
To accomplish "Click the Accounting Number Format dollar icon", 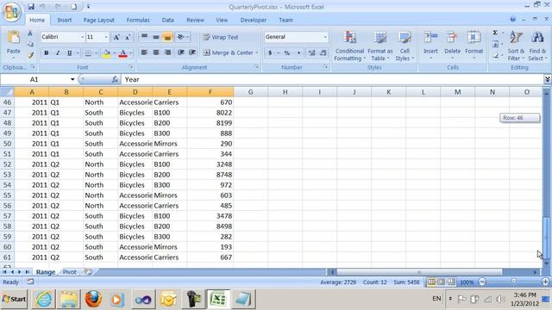I will (x=270, y=53).
